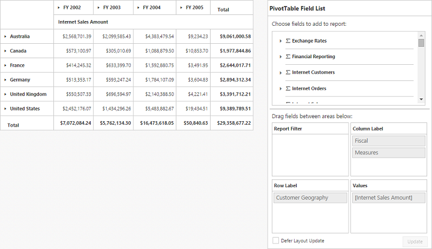Open the Internet Customers tree node

click(x=280, y=73)
